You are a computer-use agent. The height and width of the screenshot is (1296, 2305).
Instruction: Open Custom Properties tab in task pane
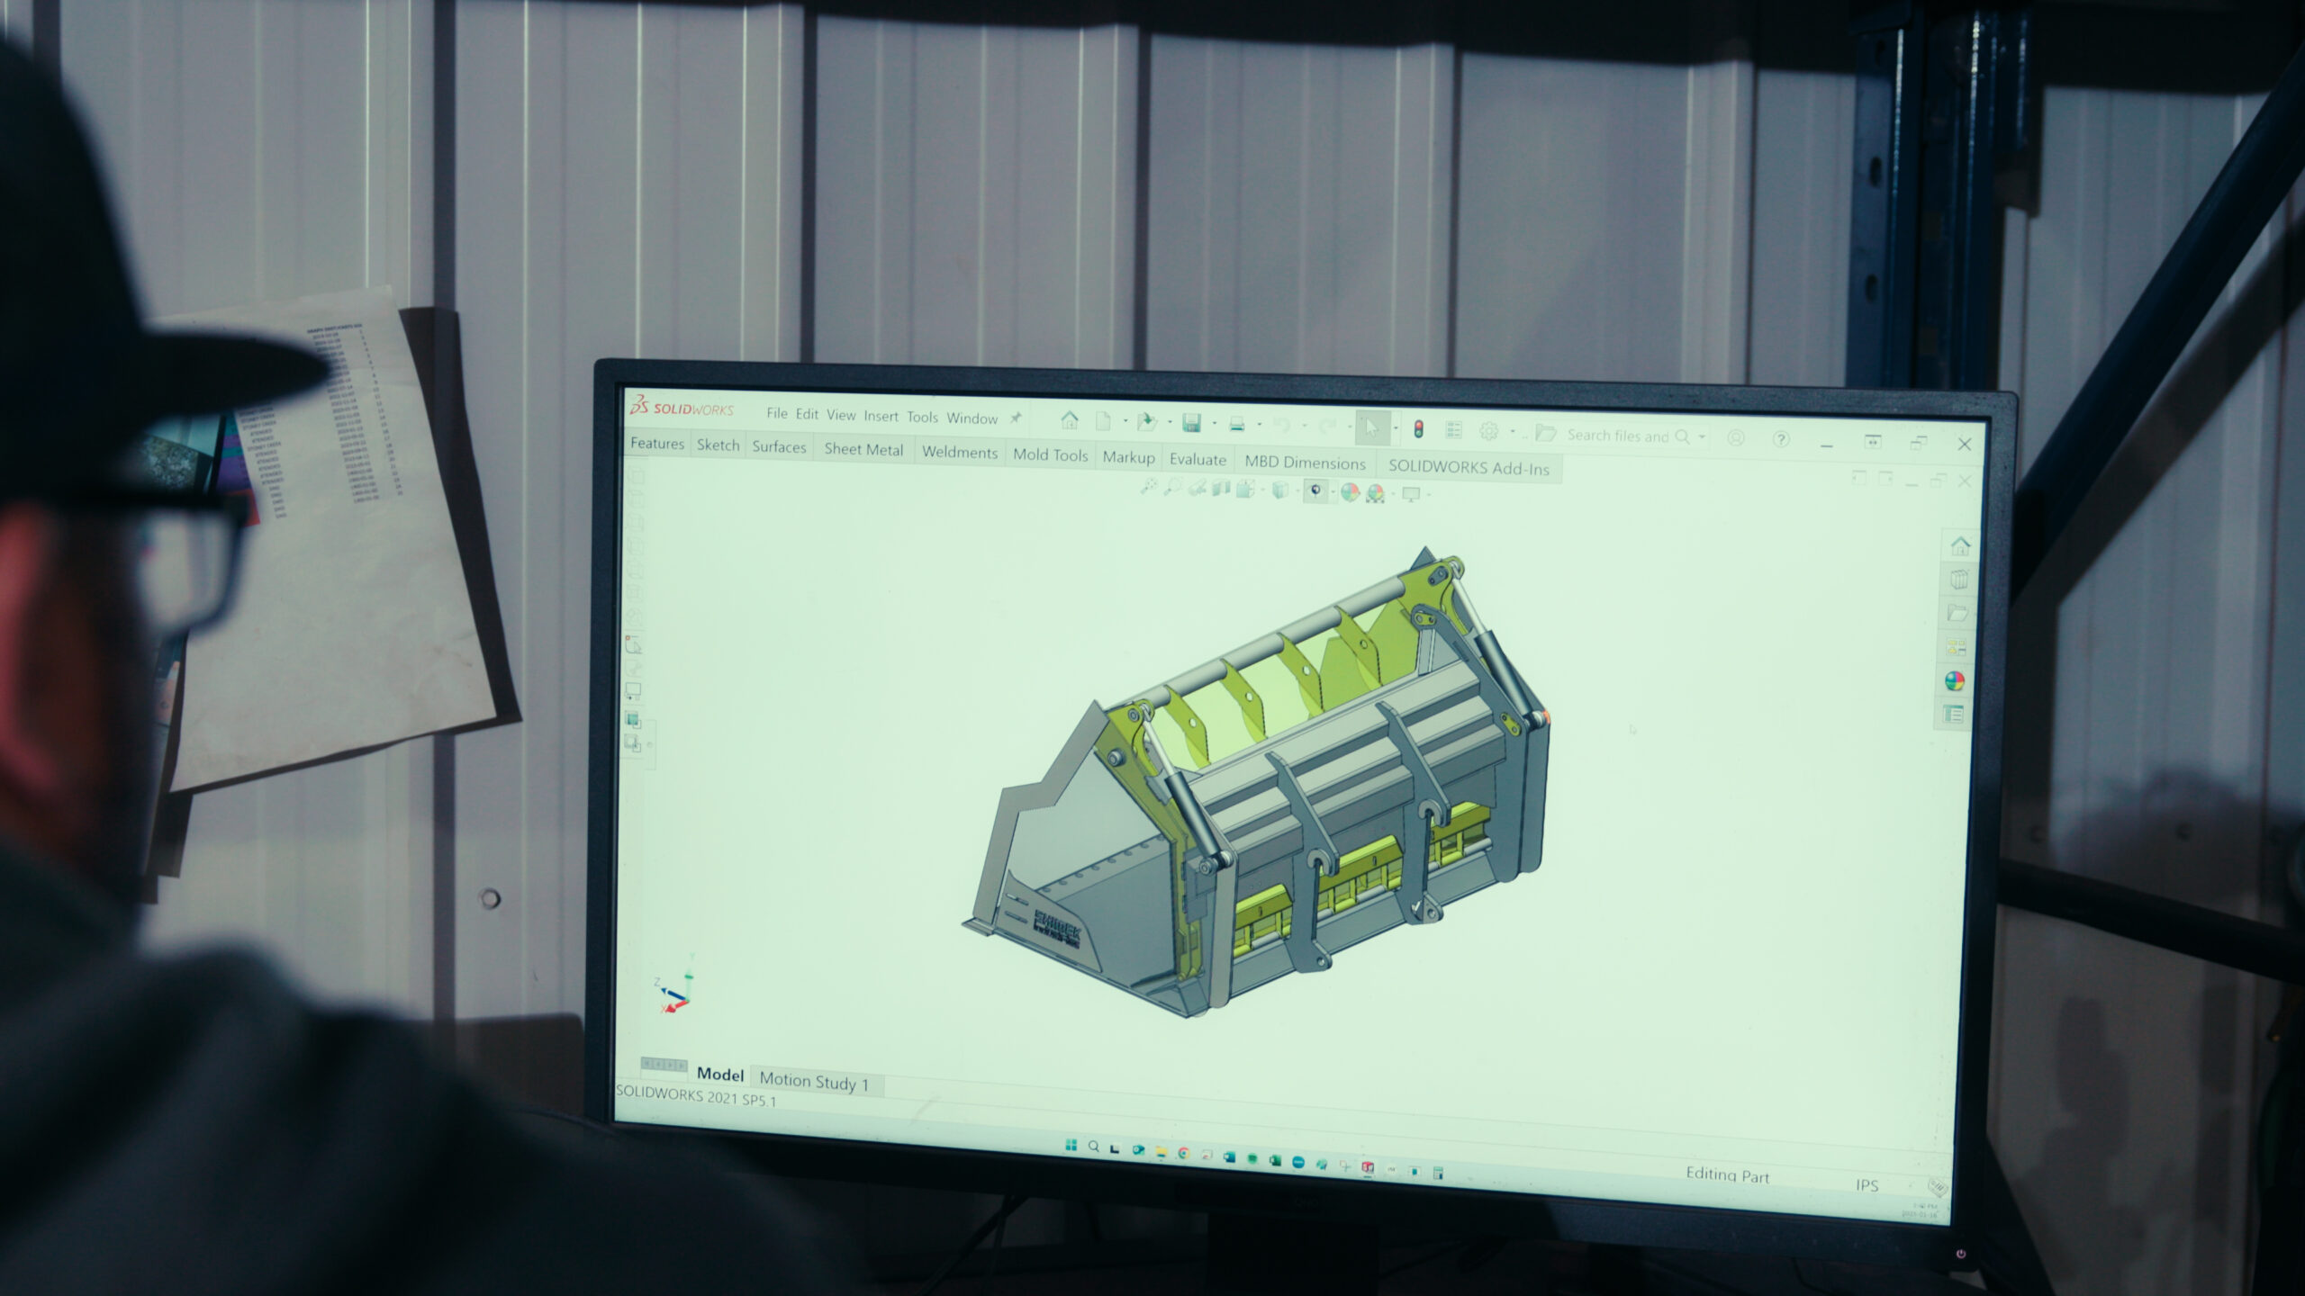(x=1953, y=715)
